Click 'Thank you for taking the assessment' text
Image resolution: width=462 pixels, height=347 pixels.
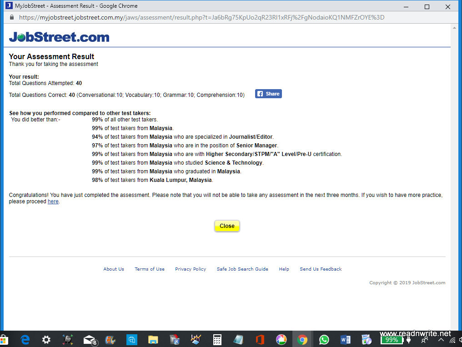53,64
